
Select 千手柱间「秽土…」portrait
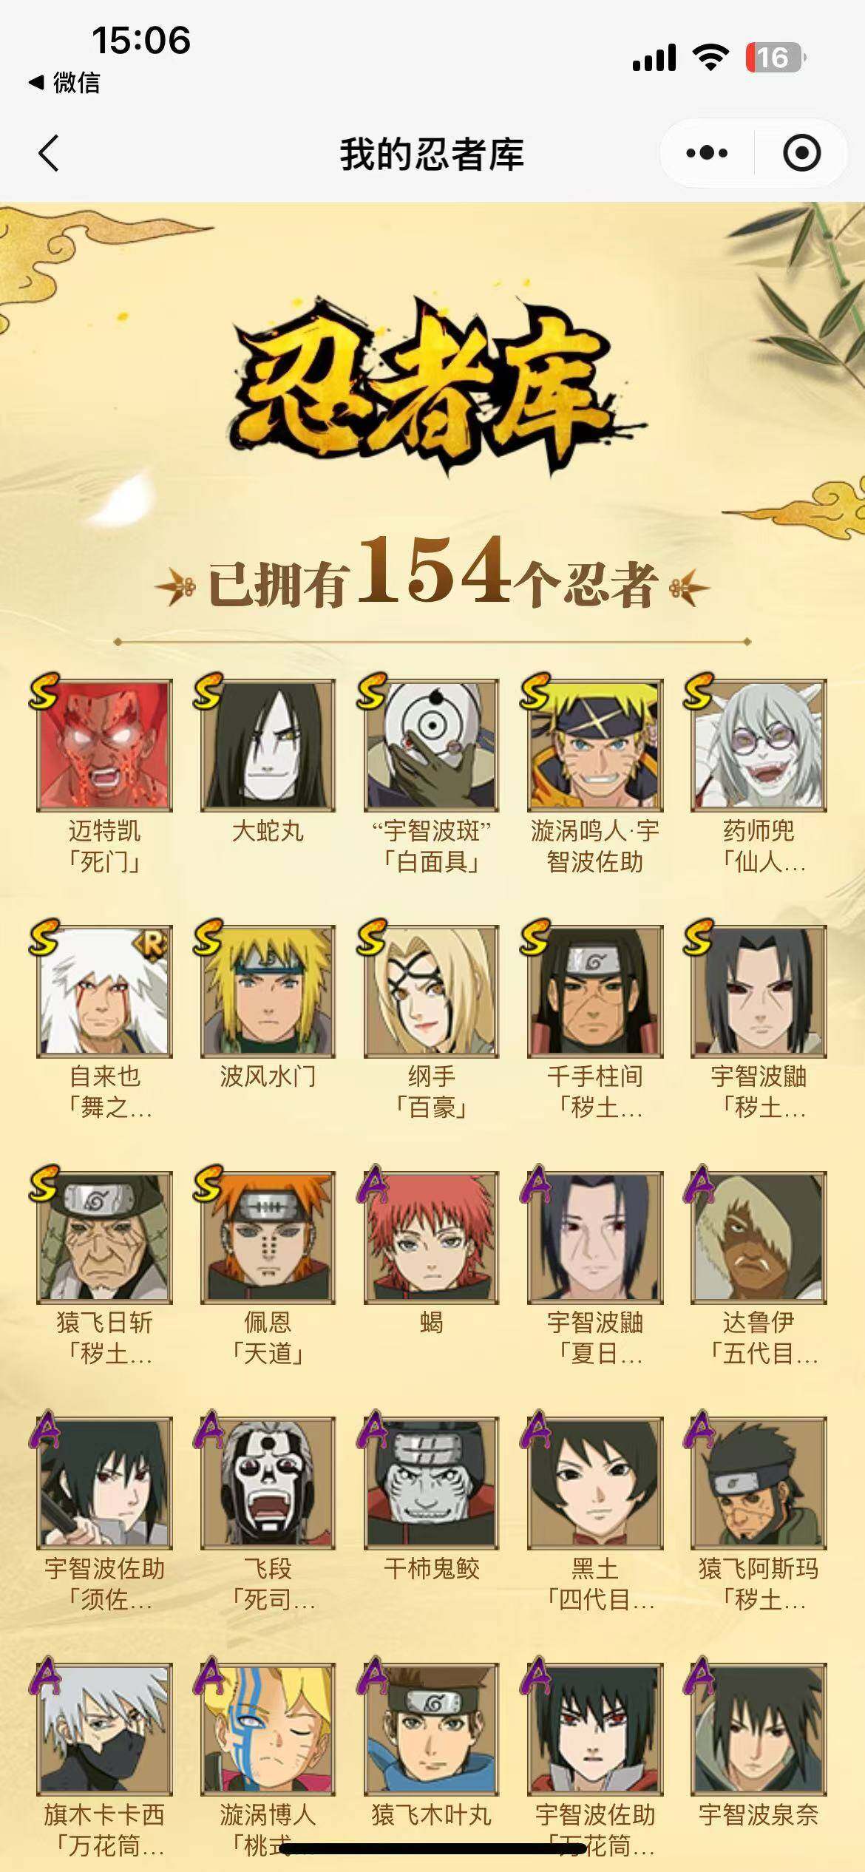click(x=594, y=991)
